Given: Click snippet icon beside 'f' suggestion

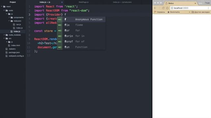Looking at the screenshot, I should (x=60, y=20).
